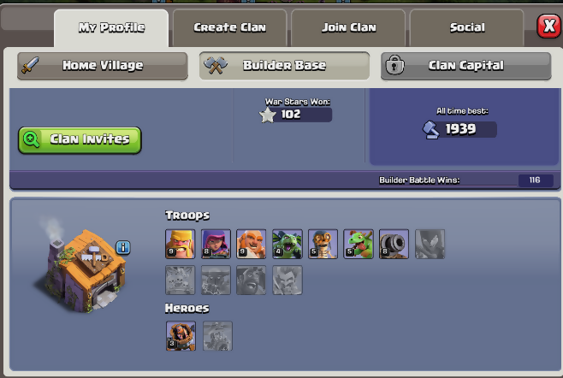Viewport: 563px width, 378px height.
Task: Select the locked second hero slot
Action: pyautogui.click(x=217, y=336)
